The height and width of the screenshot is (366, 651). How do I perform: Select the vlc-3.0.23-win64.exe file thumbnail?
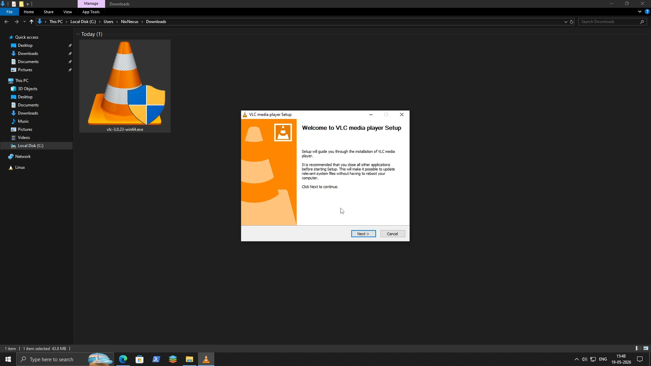pos(125,86)
